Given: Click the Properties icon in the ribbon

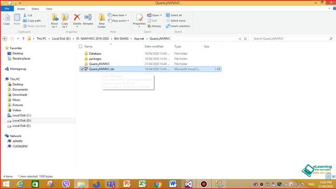Looking at the screenshot, I should tap(139, 17).
